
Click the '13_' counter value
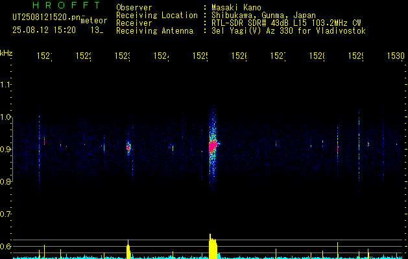(97, 30)
